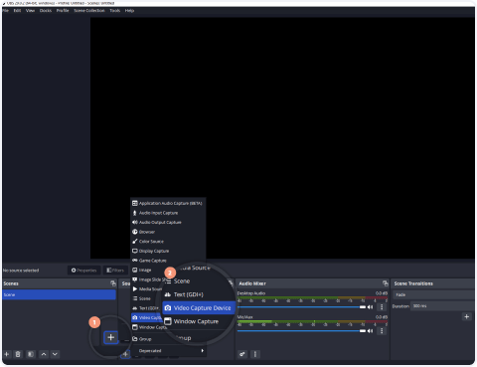Image resolution: width=477 pixels, height=367 pixels.
Task: Adjust the Desktop Audio volume slider
Action: (301, 307)
